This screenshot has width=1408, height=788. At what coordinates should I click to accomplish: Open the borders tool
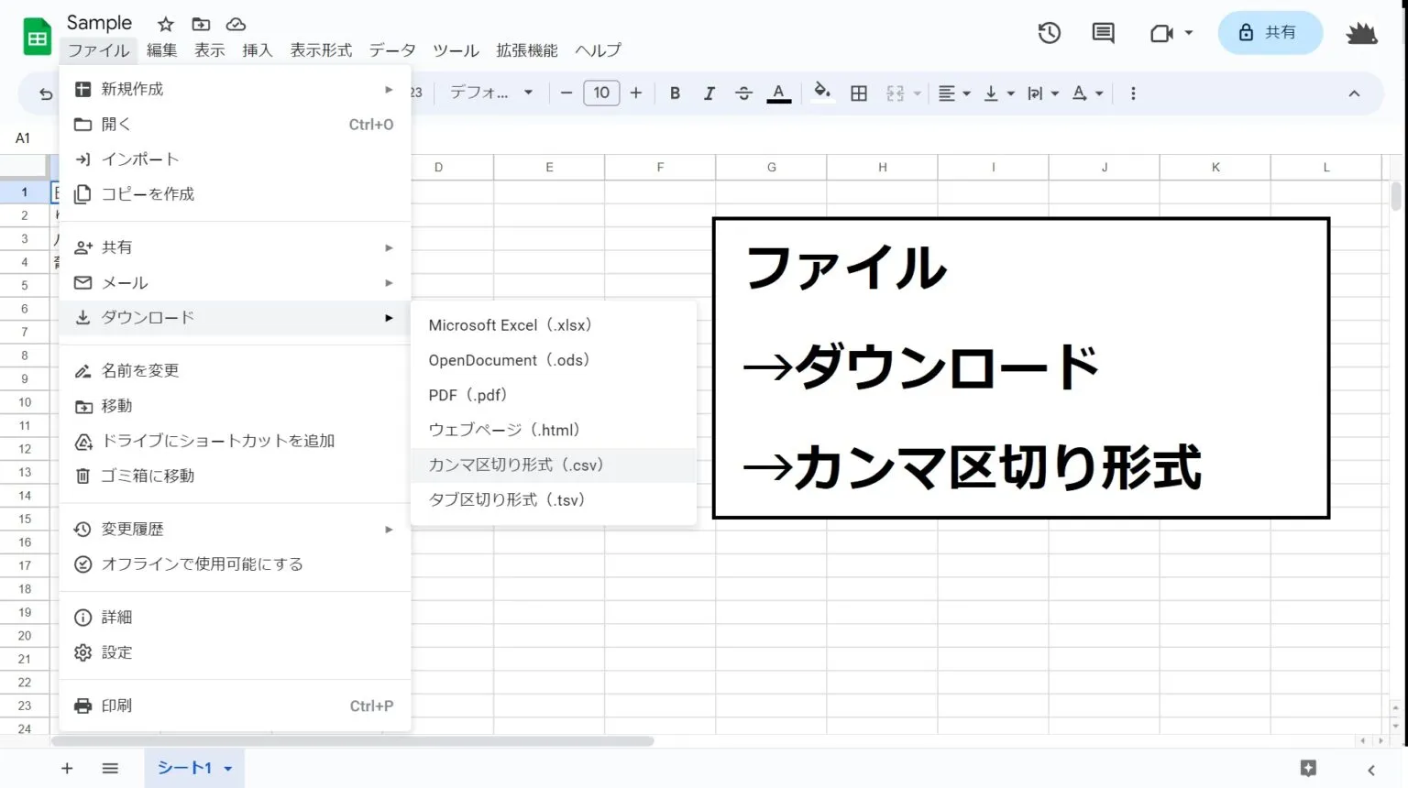(x=859, y=93)
